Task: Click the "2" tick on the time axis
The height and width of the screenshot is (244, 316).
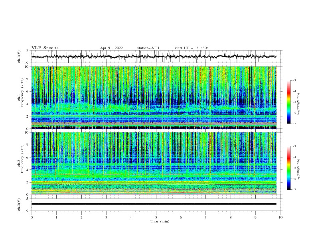Action: click(81, 217)
